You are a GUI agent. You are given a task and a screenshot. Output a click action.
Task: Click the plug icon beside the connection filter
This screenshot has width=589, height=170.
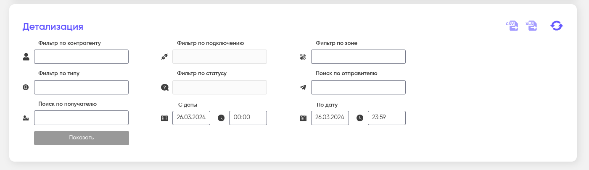[164, 57]
